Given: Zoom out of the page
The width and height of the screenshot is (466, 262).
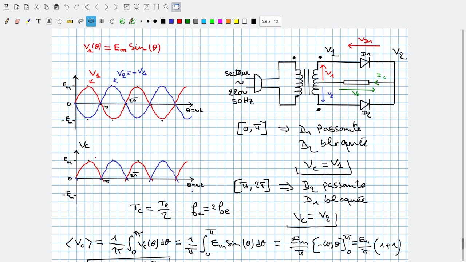Looking at the screenshot, I should tap(127, 7).
